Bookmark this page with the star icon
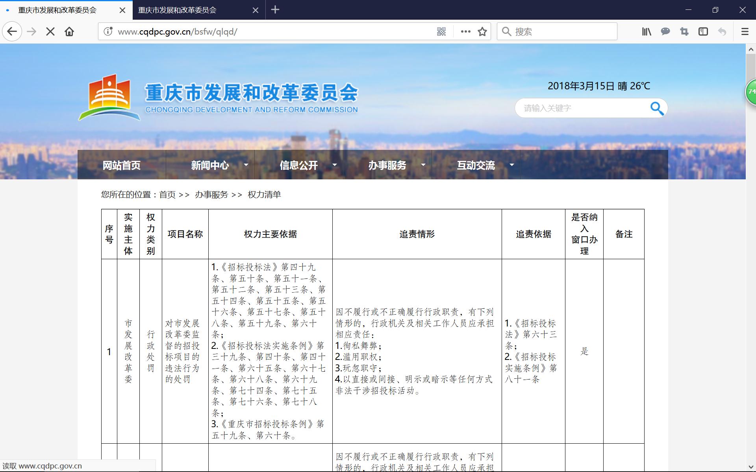 click(482, 31)
